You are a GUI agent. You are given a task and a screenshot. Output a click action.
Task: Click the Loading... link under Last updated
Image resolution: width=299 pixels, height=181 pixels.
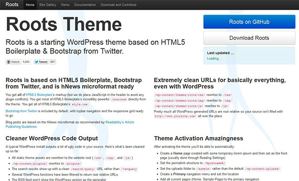click(x=214, y=58)
